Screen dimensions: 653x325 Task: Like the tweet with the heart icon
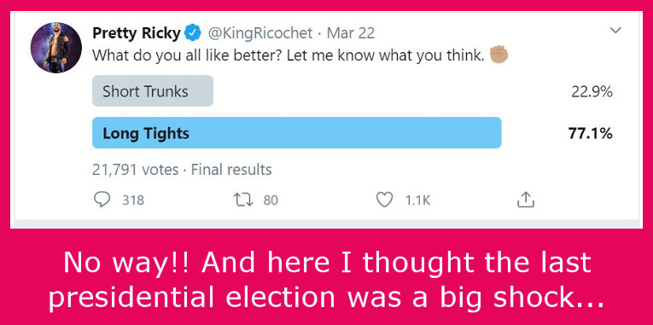[384, 200]
